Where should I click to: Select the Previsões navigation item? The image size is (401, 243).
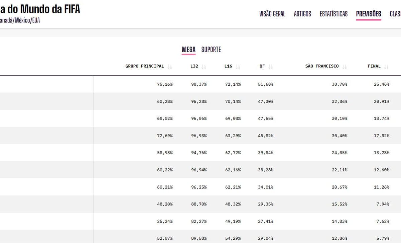click(369, 14)
